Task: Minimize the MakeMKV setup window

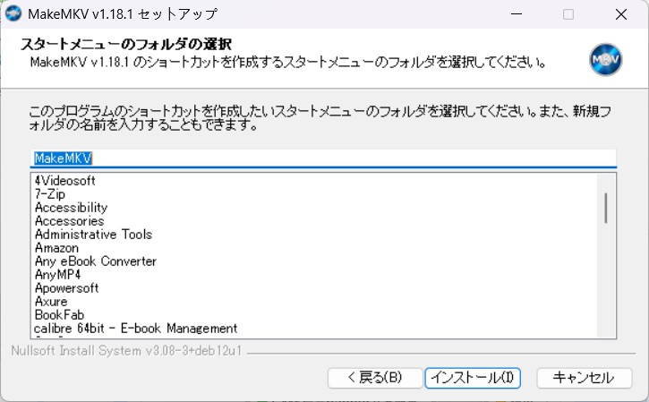Action: click(x=517, y=14)
